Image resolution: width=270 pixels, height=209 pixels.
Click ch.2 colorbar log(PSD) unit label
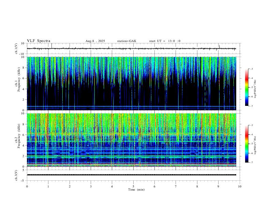(x=255, y=145)
